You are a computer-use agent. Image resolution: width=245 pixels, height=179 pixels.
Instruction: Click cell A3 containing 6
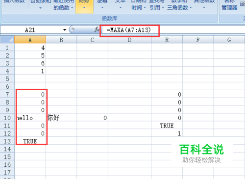pyautogui.click(x=30, y=63)
